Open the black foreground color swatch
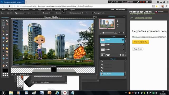Image resolution: width=169 pixels, height=95 pixels. [x=5, y=70]
